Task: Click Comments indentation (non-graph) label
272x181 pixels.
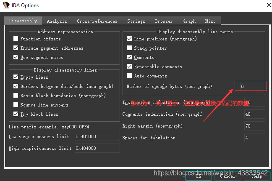Action: tap(162, 114)
